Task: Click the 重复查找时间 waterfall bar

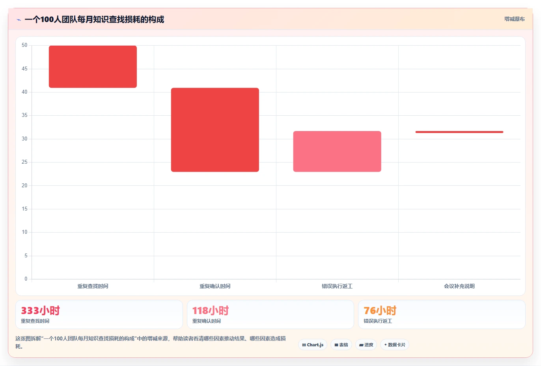Action: 93,67
